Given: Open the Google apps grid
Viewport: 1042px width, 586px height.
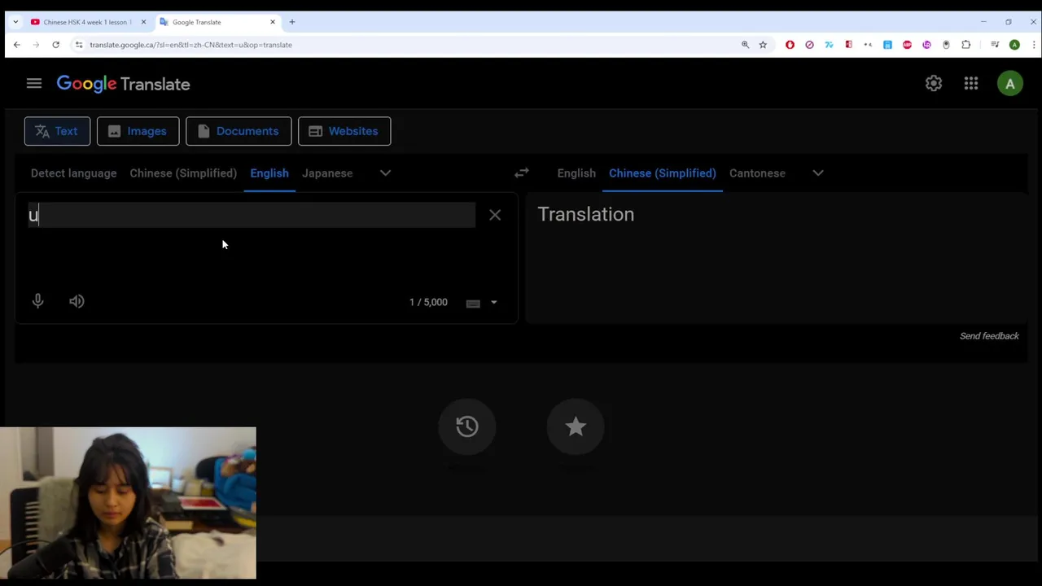Looking at the screenshot, I should tap(971, 83).
